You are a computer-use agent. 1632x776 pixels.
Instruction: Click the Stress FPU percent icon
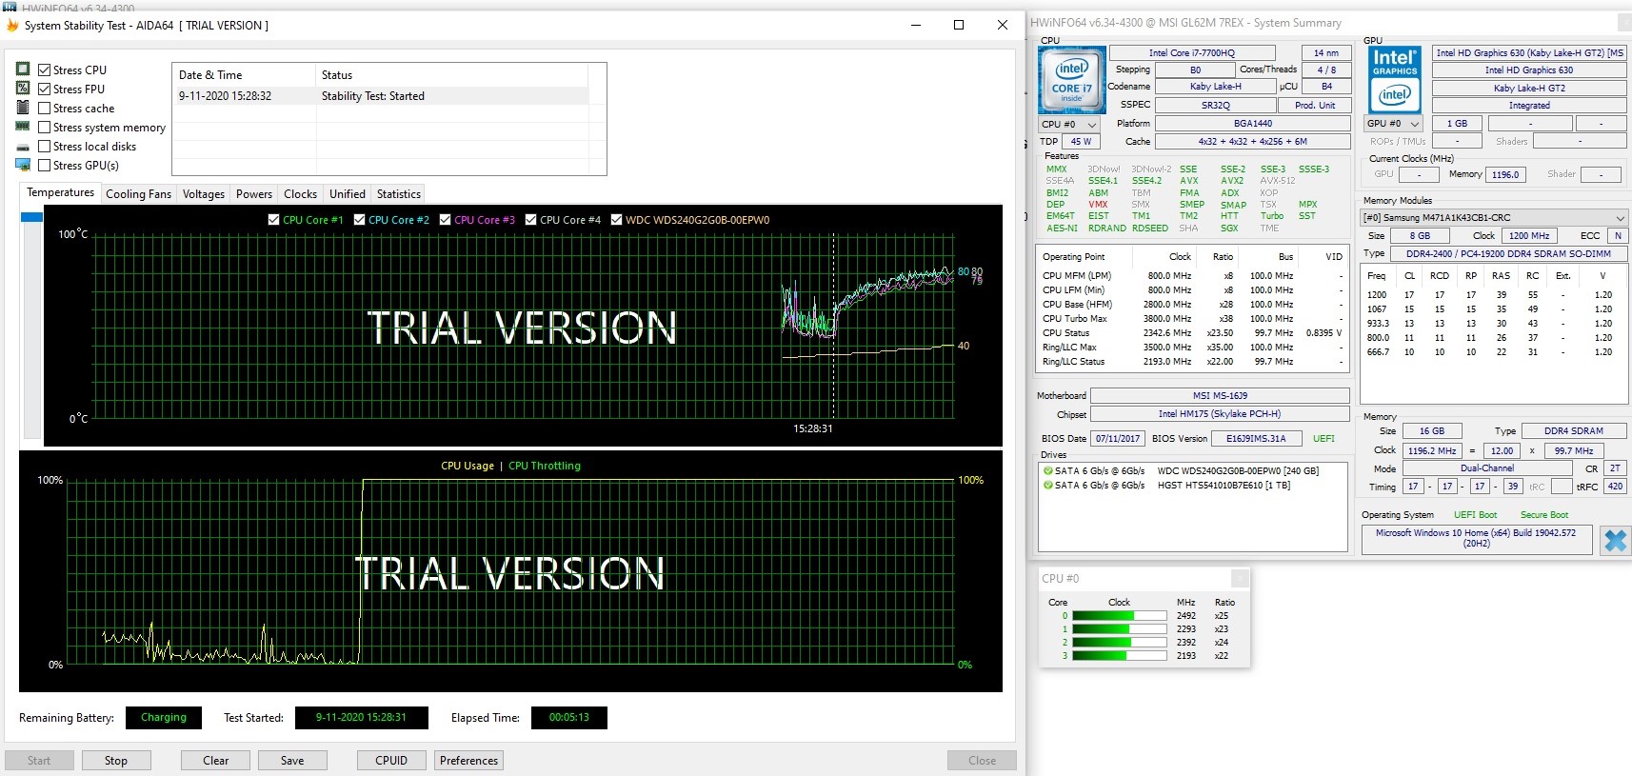(23, 89)
